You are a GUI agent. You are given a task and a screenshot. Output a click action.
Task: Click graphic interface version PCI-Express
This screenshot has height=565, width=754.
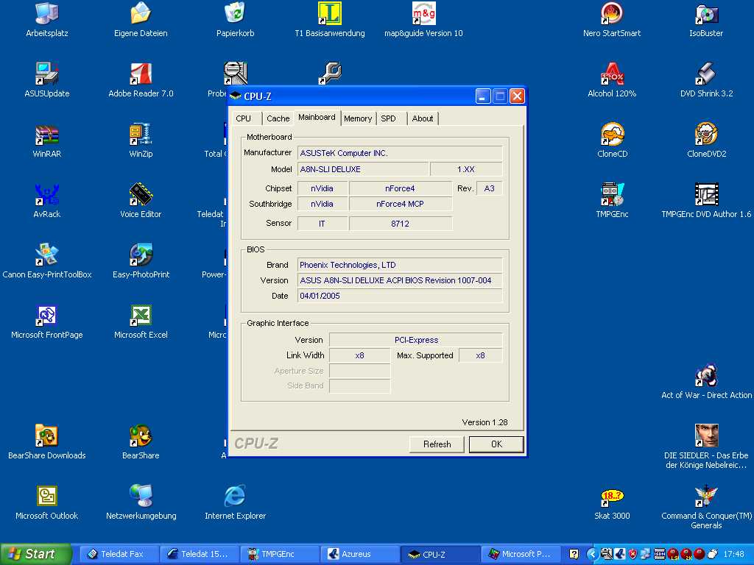tap(416, 340)
